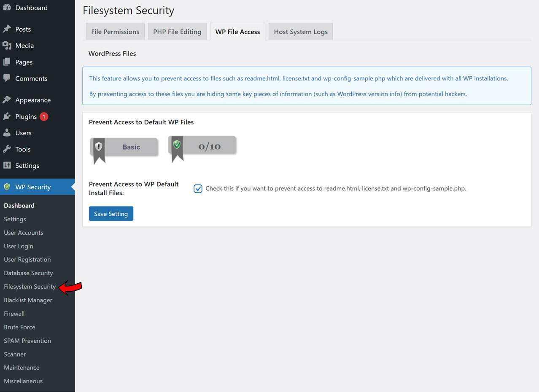
Task: Open the Blacklist Manager submenu
Action: pos(28,300)
